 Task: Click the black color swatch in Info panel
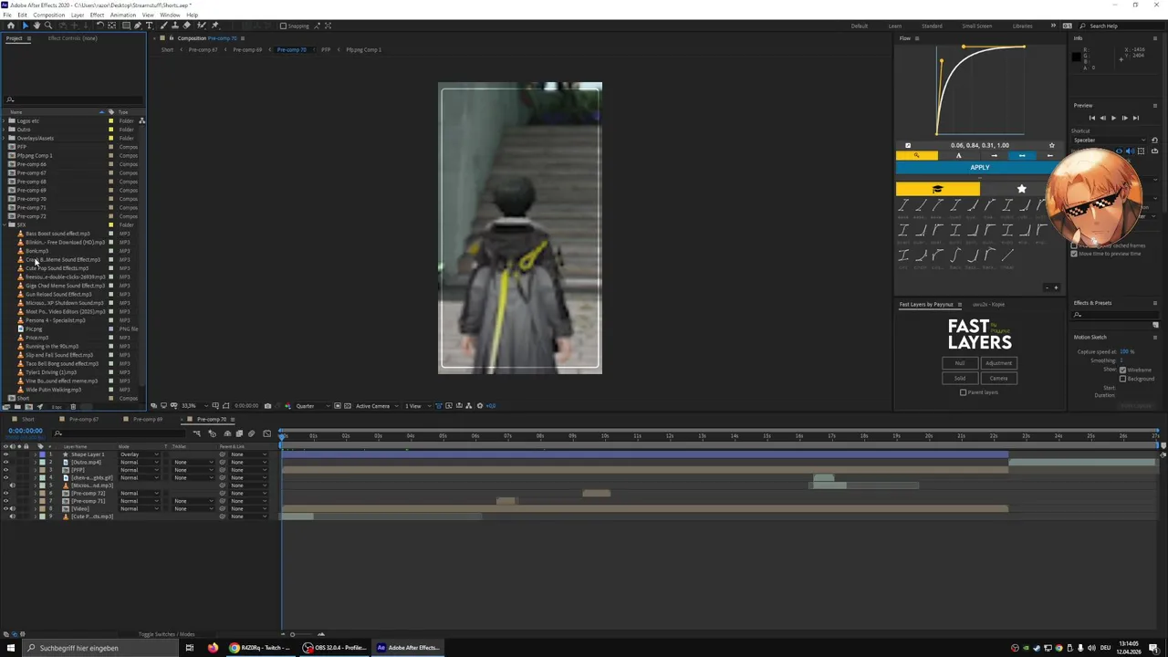coord(1076,57)
